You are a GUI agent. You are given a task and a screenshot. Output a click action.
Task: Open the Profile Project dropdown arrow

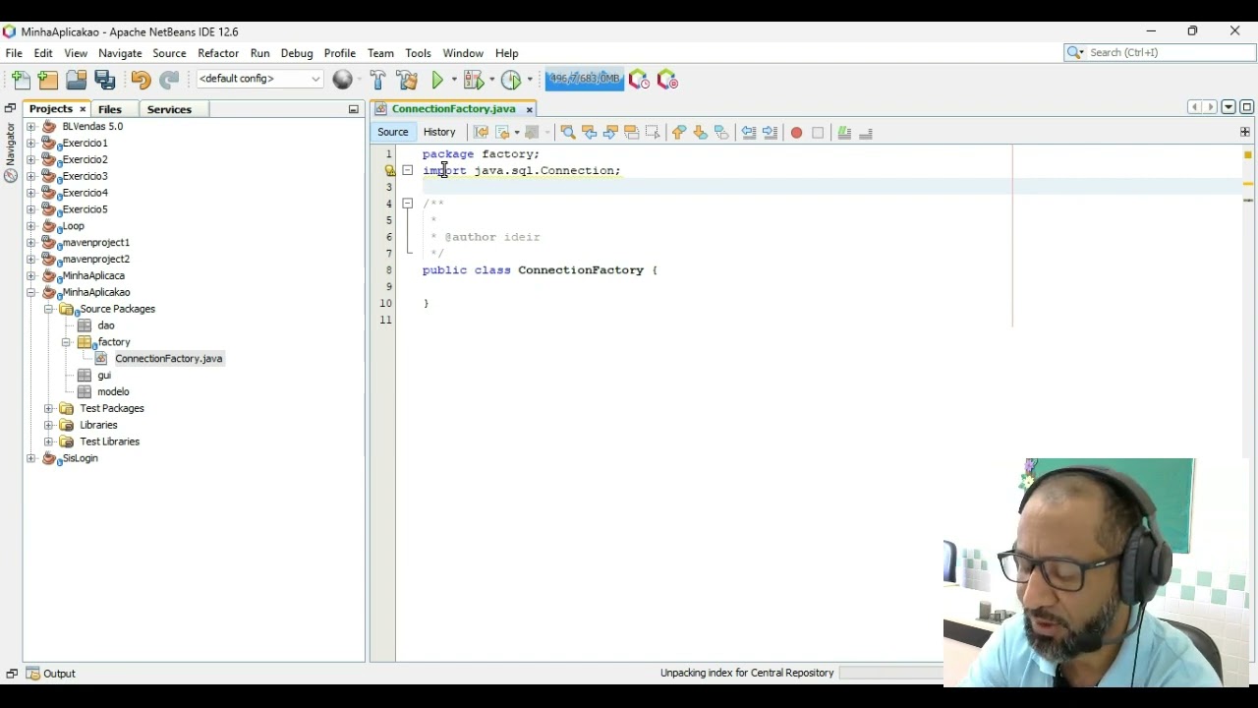530,80
